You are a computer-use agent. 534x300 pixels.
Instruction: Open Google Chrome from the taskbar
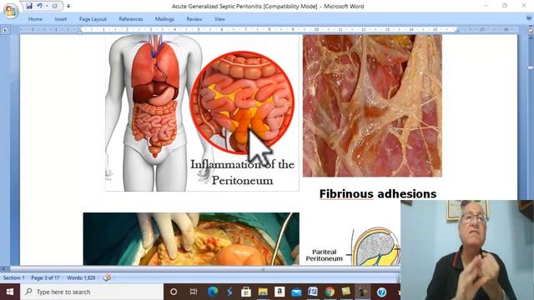tap(330, 292)
